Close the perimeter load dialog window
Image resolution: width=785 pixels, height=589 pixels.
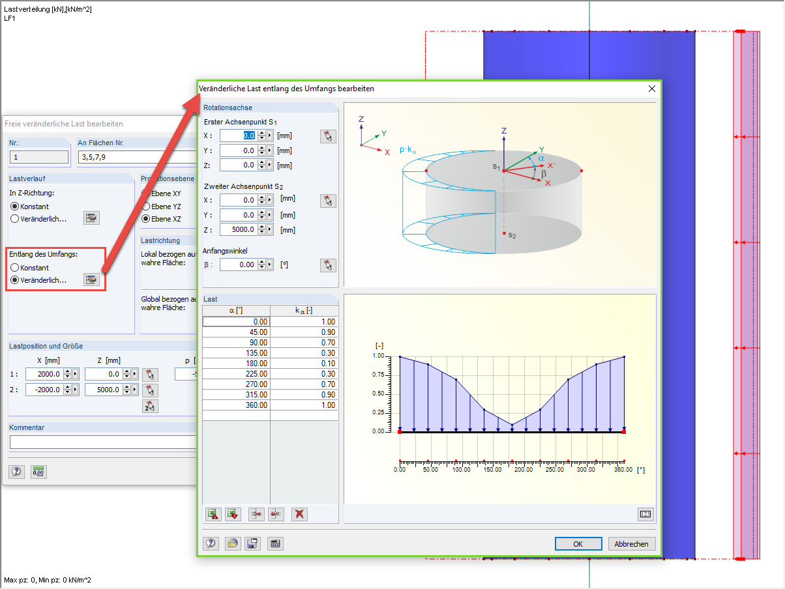pos(651,89)
